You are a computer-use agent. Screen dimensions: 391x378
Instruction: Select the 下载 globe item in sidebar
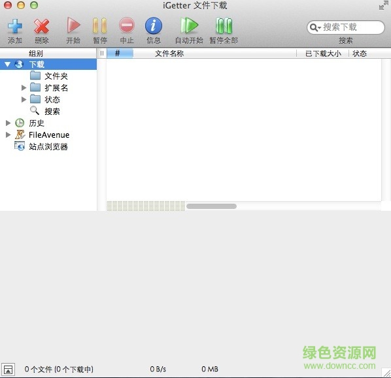coord(48,64)
